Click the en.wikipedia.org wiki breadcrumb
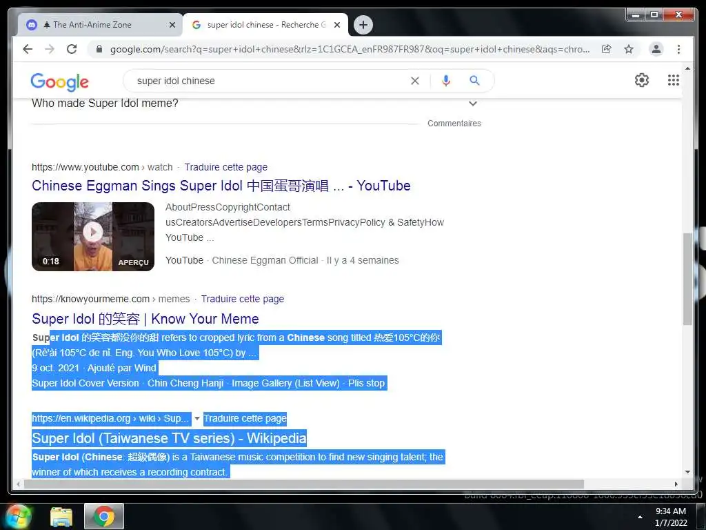The image size is (706, 530). (110, 419)
